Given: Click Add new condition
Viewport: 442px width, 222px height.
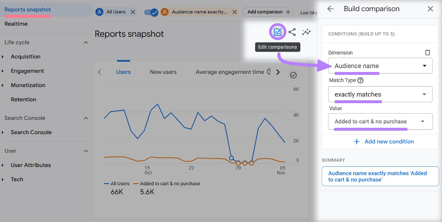Looking at the screenshot, I should [x=384, y=142].
